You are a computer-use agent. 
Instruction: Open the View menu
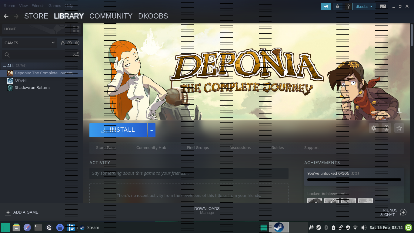[x=23, y=6]
